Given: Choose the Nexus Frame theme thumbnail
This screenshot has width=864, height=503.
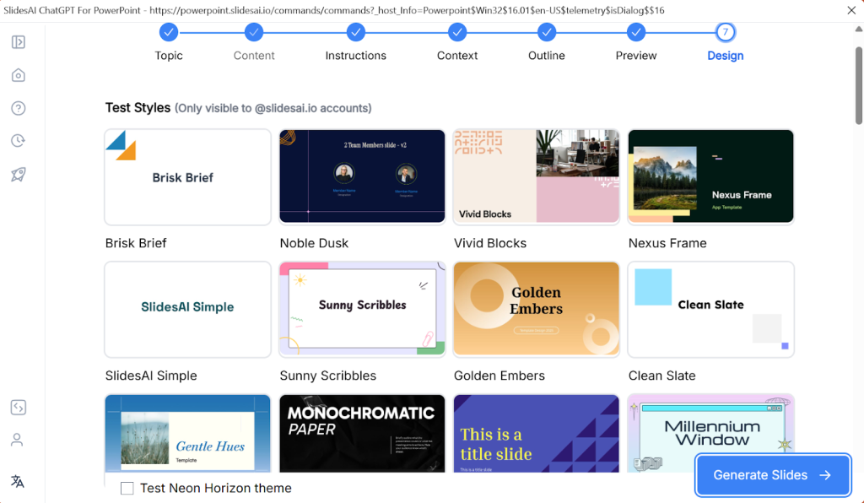Looking at the screenshot, I should (x=710, y=176).
